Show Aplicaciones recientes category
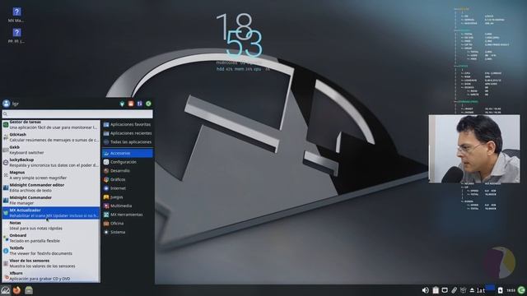The image size is (527, 296). [x=128, y=133]
